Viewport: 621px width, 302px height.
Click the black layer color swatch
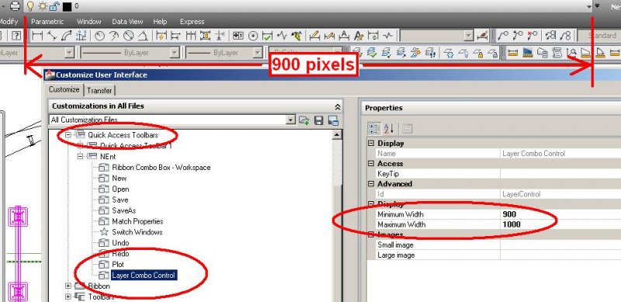(x=67, y=6)
